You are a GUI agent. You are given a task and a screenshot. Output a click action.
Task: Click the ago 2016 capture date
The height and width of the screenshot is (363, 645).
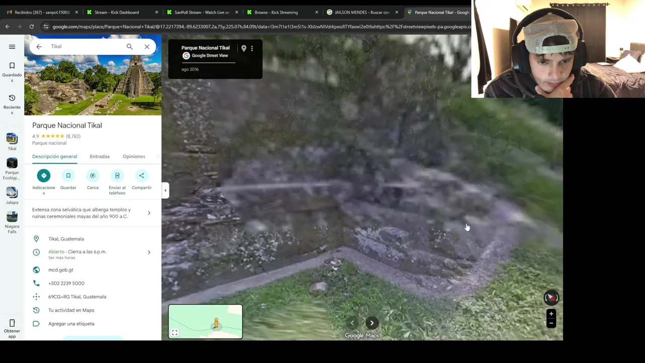190,69
